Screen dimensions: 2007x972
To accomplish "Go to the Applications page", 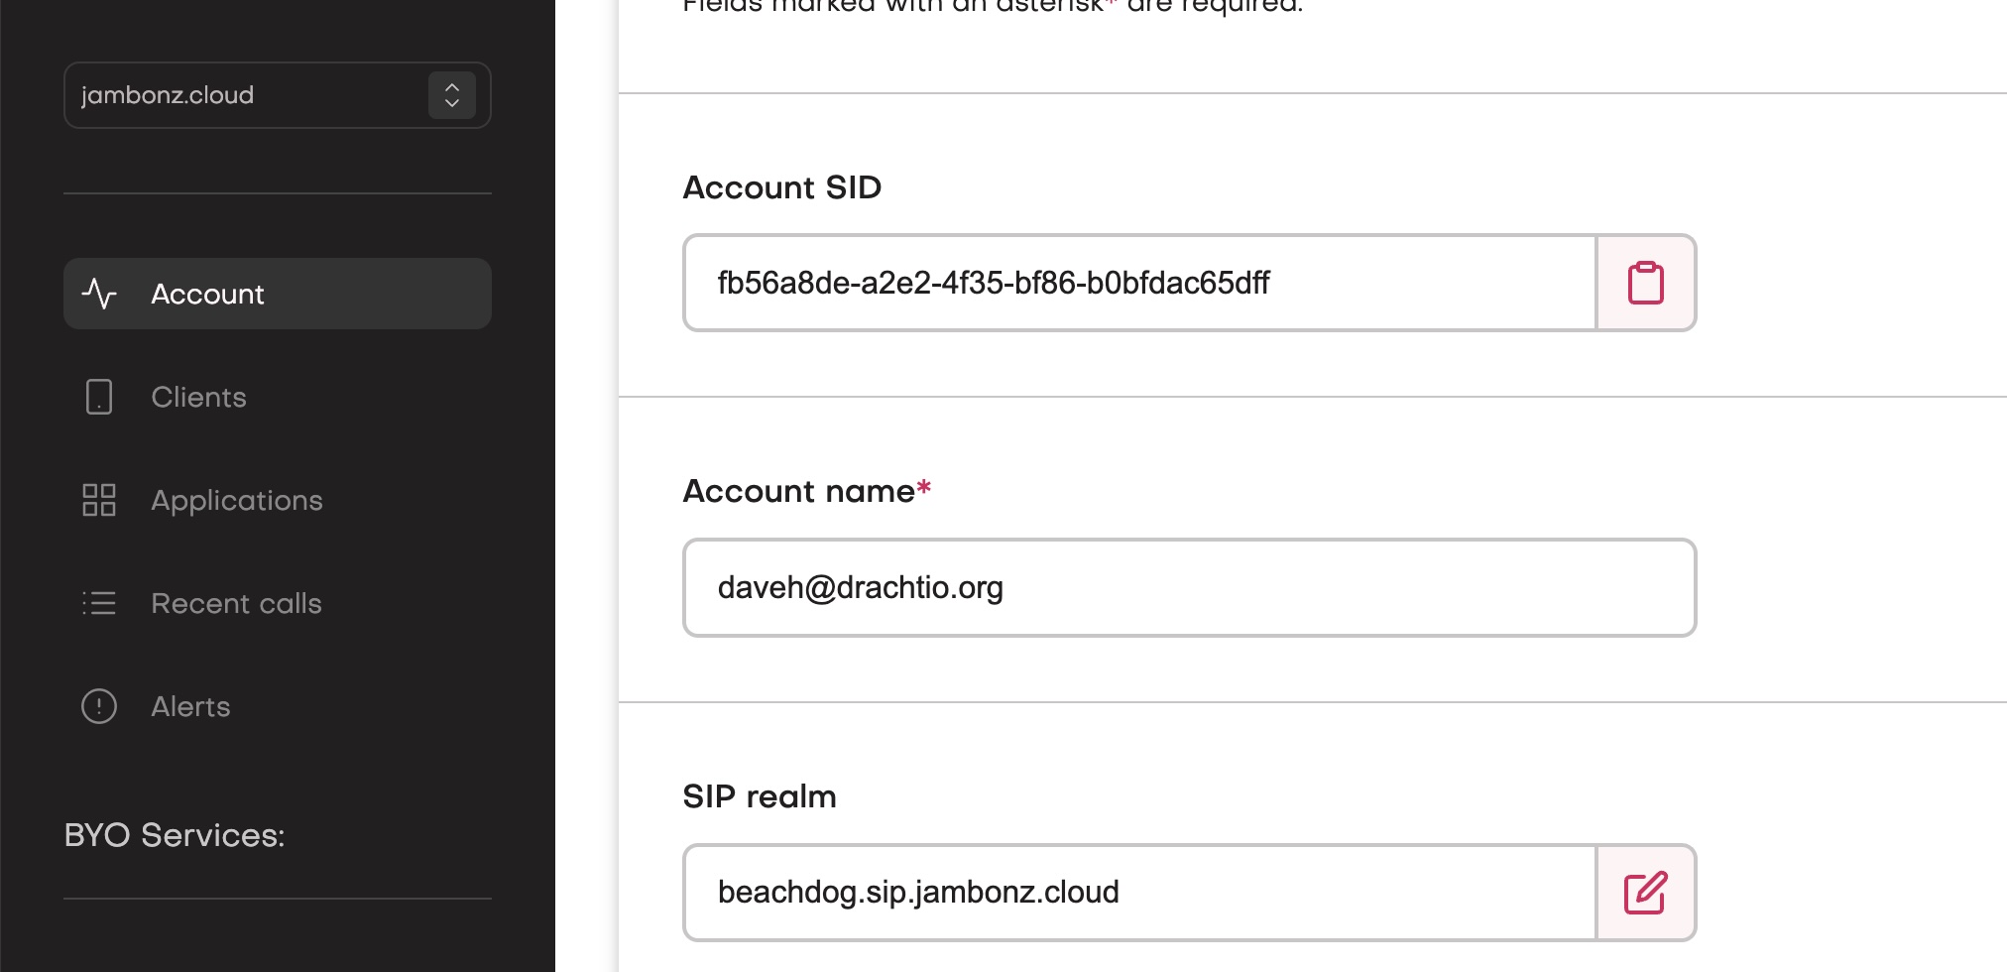I will (x=237, y=501).
